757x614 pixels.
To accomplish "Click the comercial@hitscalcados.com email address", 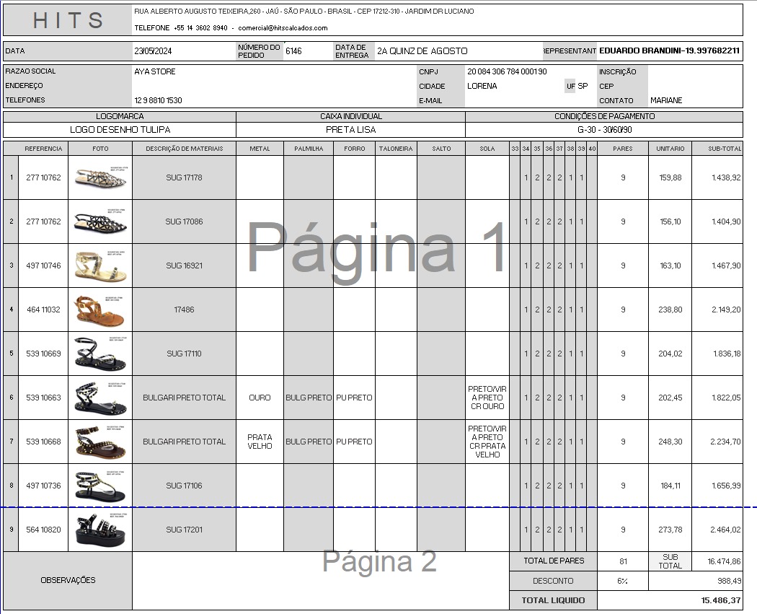I will [283, 28].
